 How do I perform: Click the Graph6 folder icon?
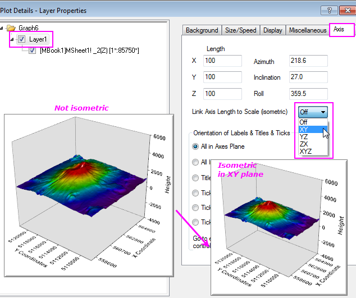point(11,27)
